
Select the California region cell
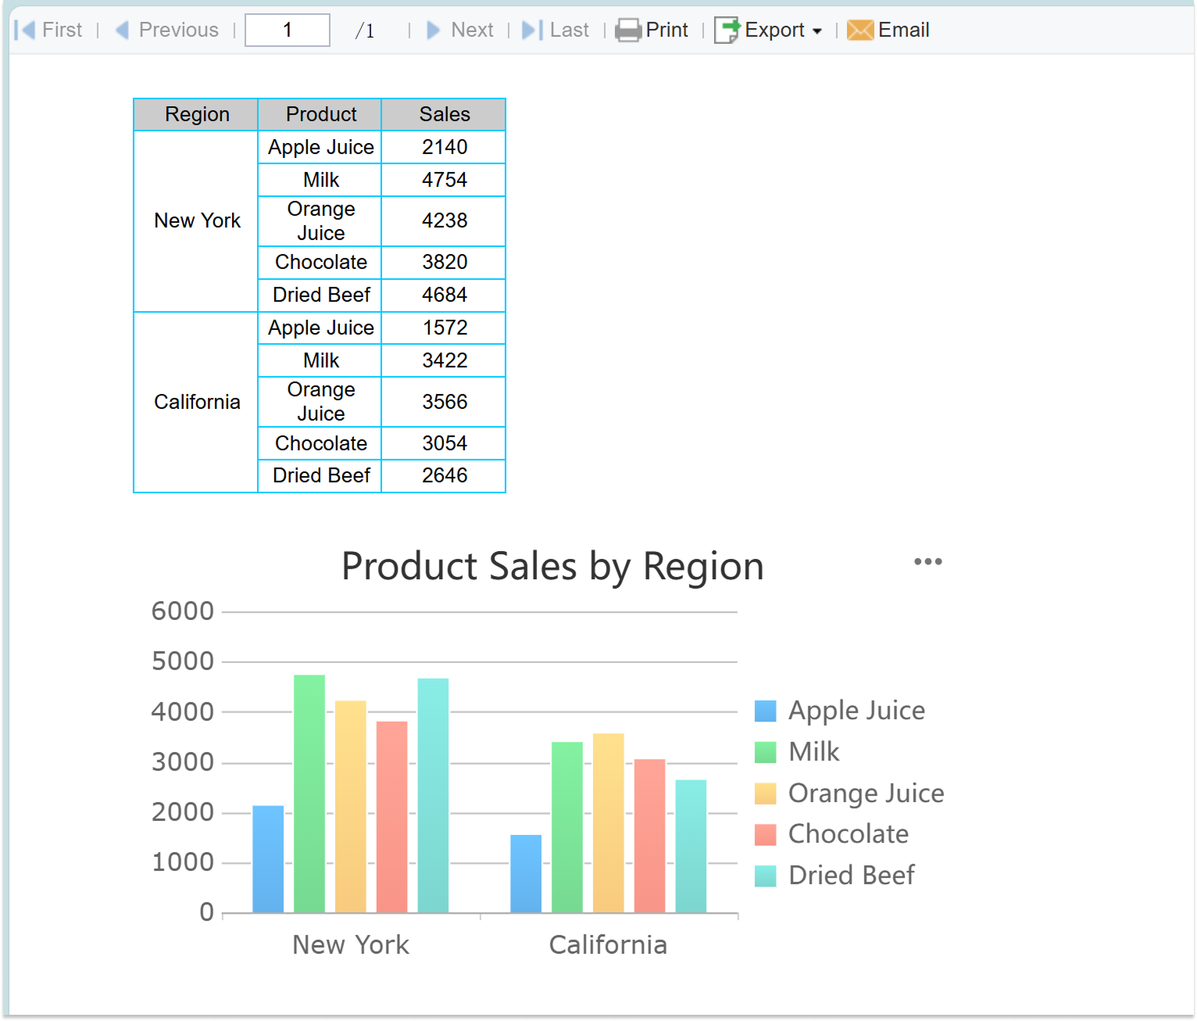(196, 403)
